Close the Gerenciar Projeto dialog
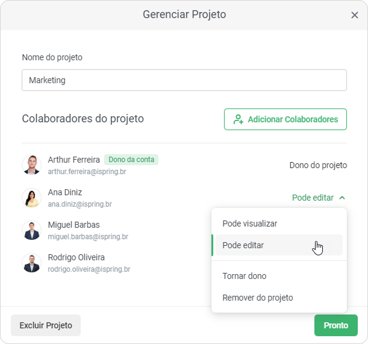 [x=354, y=15]
